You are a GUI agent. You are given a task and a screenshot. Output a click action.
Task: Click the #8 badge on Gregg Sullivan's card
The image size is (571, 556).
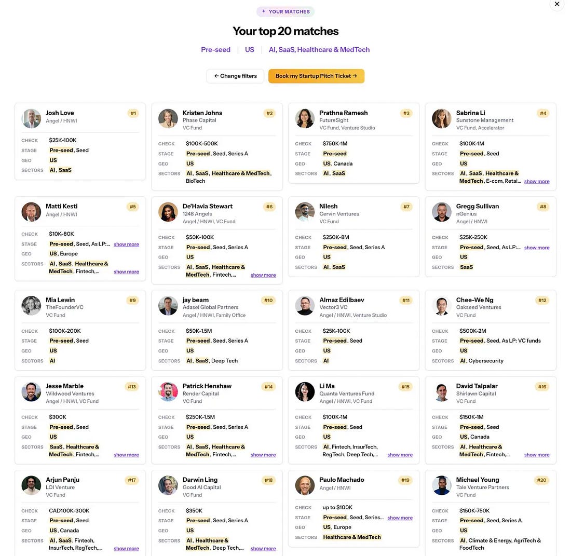(x=543, y=207)
